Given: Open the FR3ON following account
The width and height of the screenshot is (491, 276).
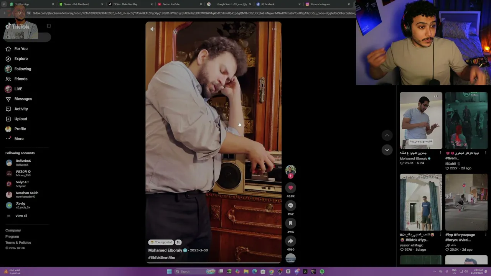Looking at the screenshot, I should click(23, 173).
